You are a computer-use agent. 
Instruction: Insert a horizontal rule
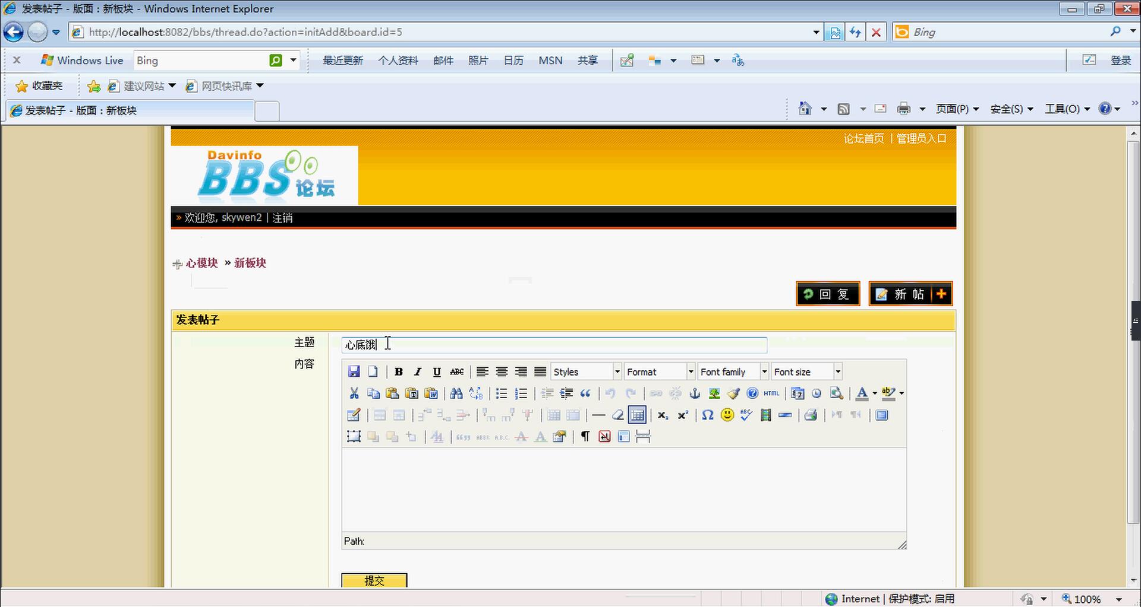(x=599, y=415)
